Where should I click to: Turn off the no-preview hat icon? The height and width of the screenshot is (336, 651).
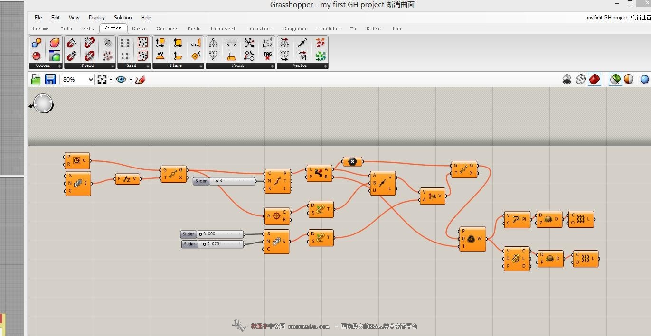[567, 79]
